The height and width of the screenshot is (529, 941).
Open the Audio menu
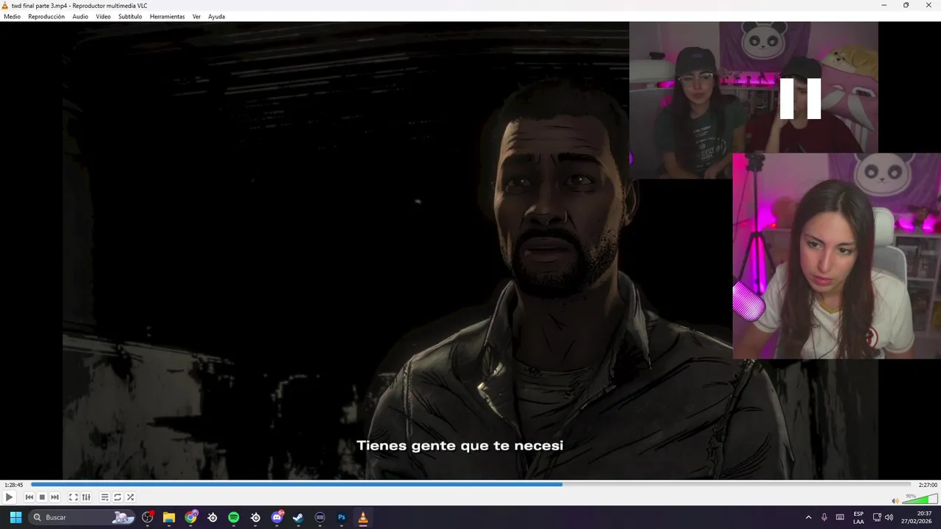(x=80, y=16)
